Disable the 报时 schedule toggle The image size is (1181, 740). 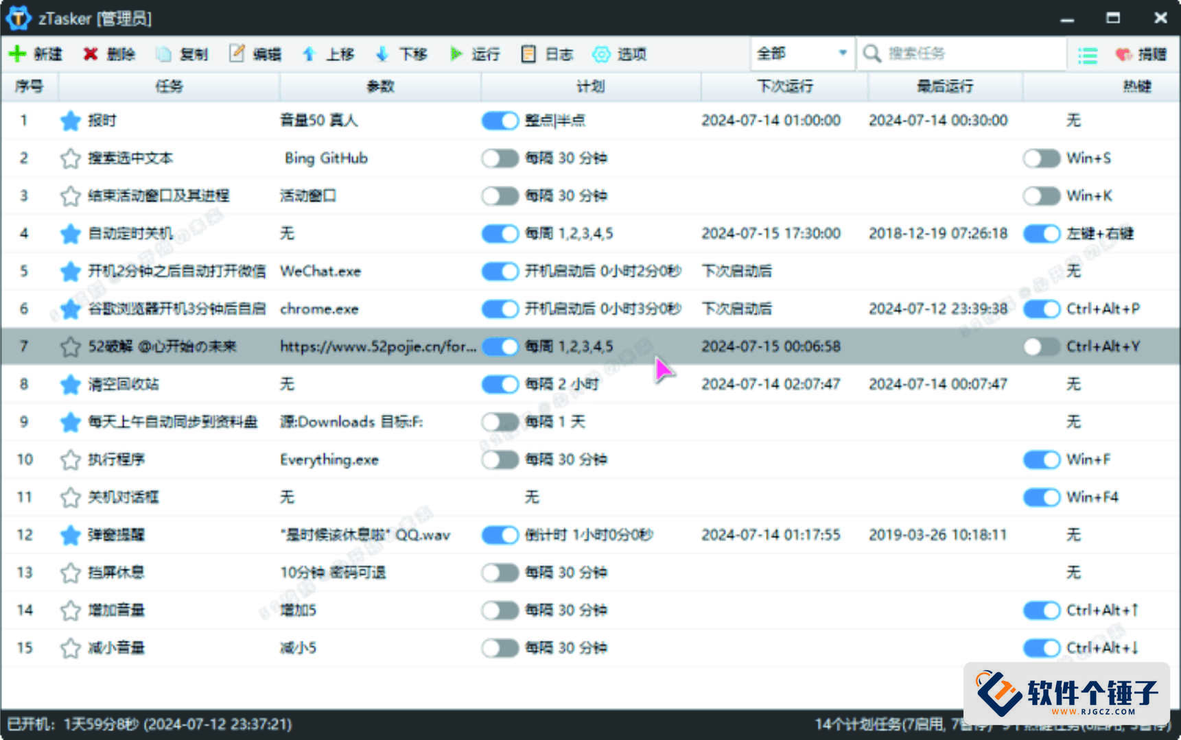(x=500, y=121)
